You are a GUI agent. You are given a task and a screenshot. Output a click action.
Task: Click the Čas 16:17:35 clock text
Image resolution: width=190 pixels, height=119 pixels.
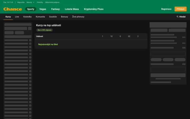pyautogui.click(x=8, y=2)
